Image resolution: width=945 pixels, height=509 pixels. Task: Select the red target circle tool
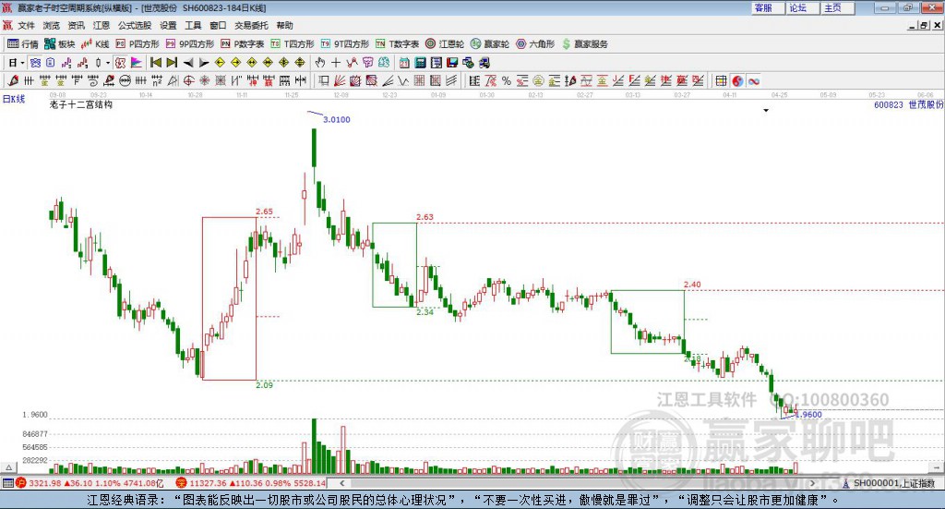click(188, 80)
